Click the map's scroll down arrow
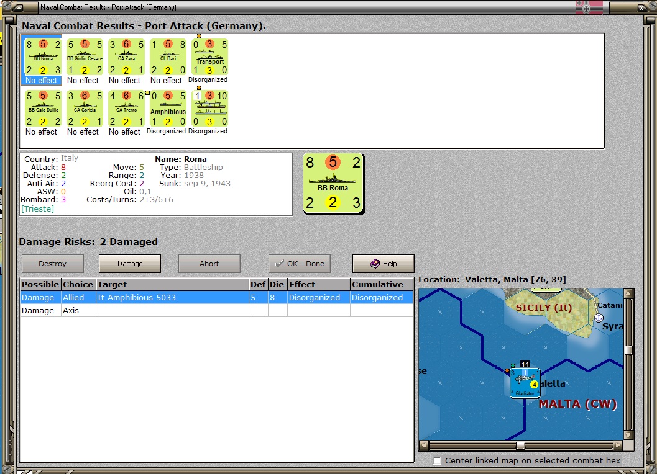 [628, 436]
